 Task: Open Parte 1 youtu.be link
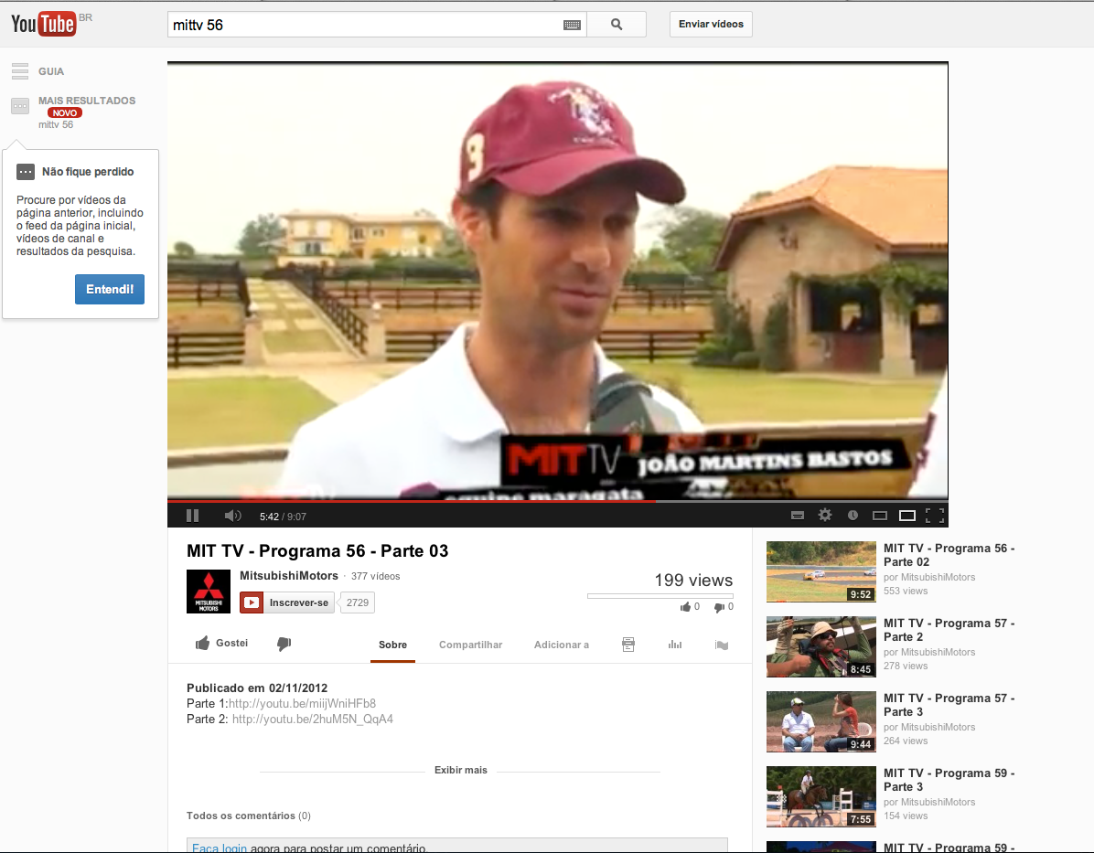pyautogui.click(x=302, y=703)
